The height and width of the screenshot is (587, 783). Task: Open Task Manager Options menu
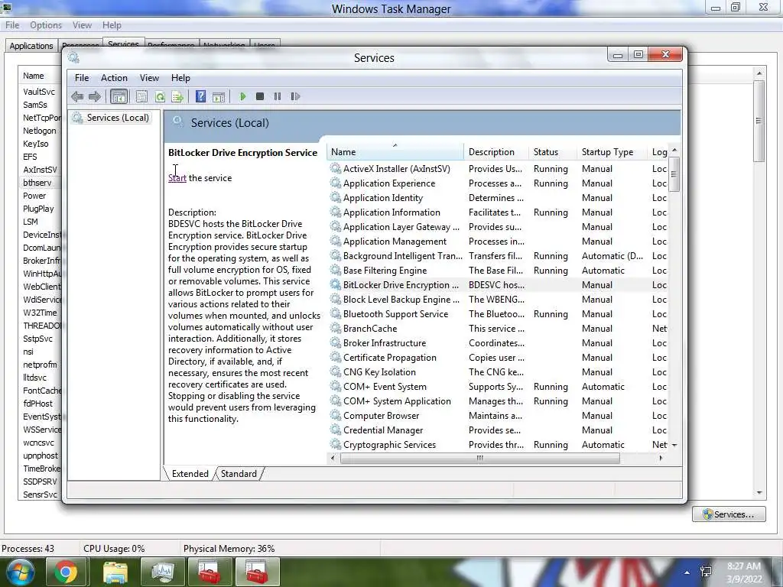46,25
